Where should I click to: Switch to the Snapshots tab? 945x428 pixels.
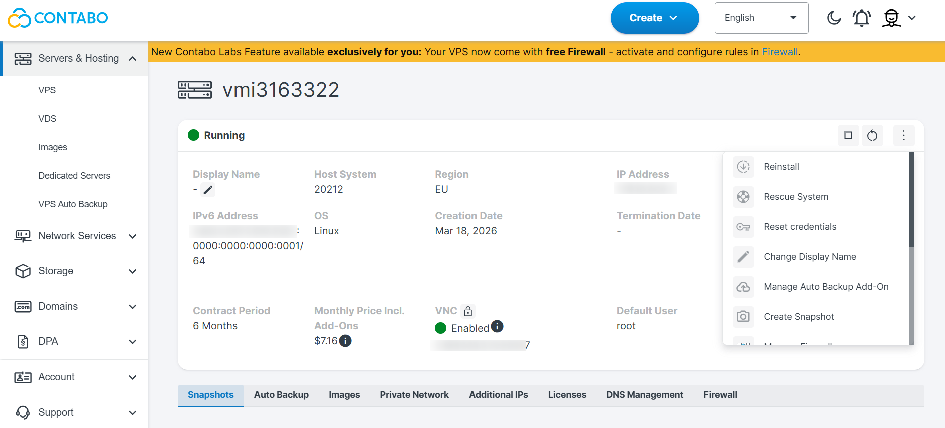tap(211, 395)
